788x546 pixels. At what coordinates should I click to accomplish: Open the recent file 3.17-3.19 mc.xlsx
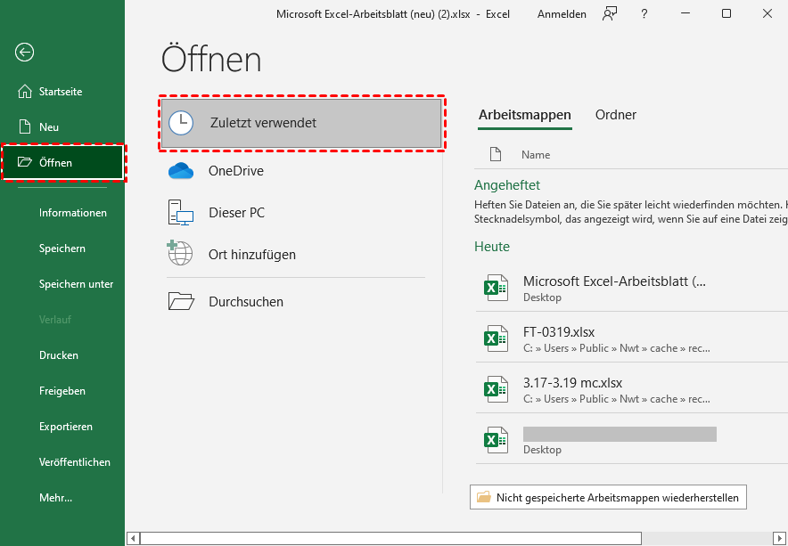click(x=572, y=383)
